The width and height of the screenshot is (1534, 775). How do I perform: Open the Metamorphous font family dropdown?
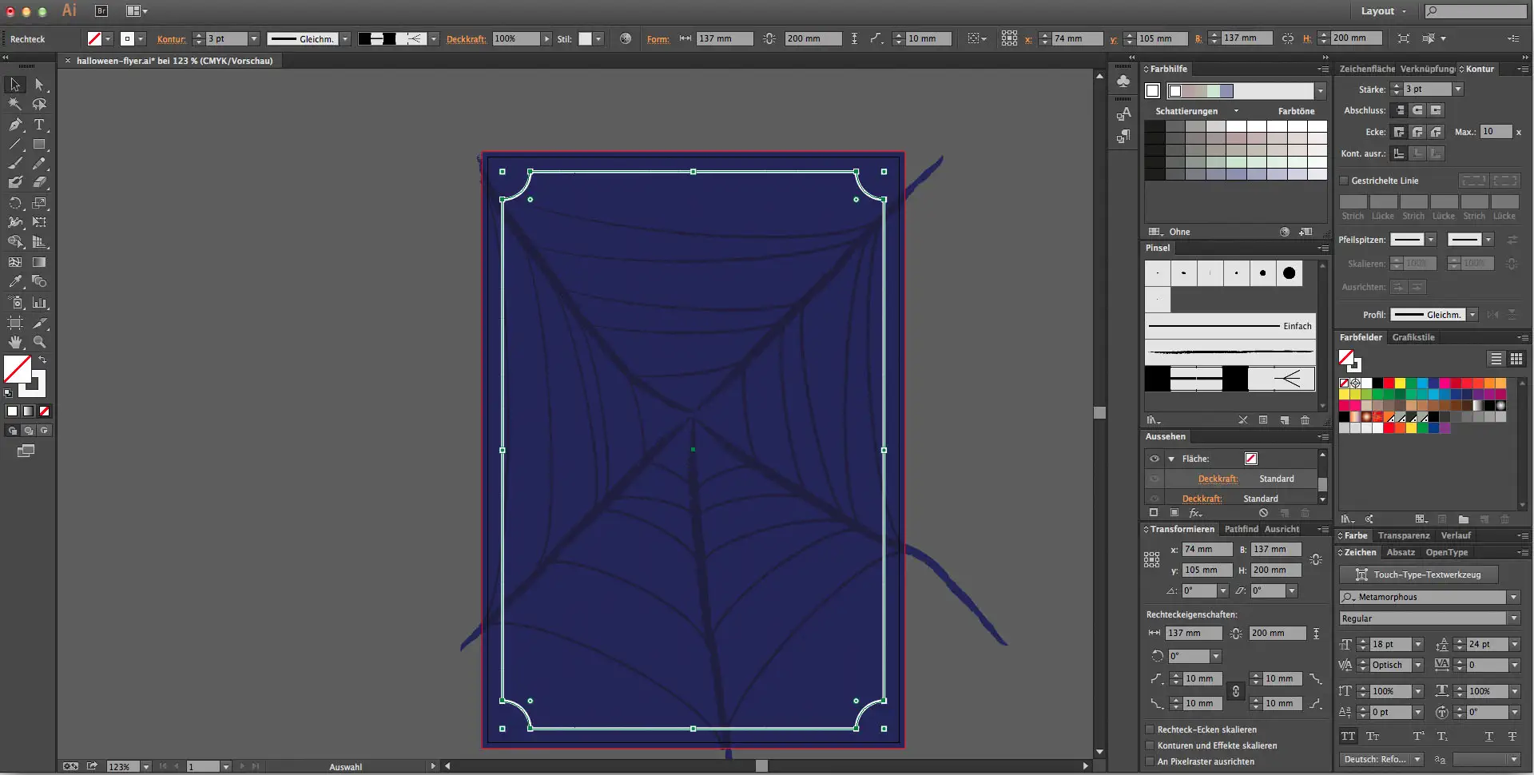click(x=1513, y=598)
